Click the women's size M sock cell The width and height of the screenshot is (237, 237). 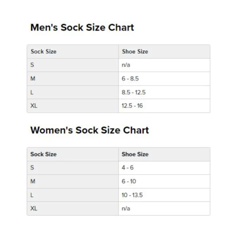click(x=33, y=181)
